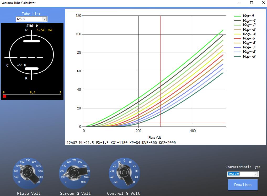The image size is (267, 196).
Task: Select the 900 mark on Plate Volt knob
Action: tap(34, 161)
